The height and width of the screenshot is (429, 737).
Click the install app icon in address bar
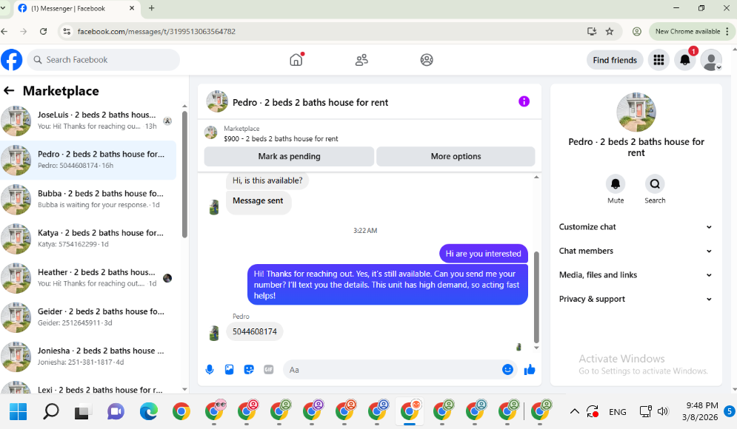(592, 32)
